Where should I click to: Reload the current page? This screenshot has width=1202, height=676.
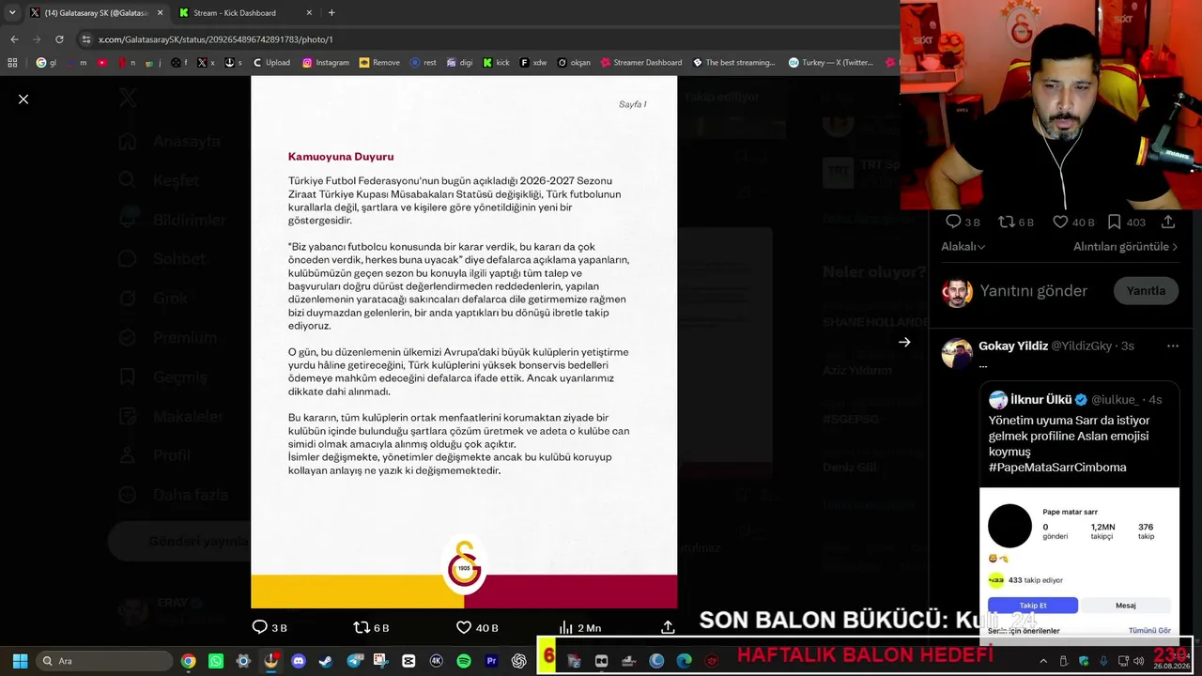[59, 39]
